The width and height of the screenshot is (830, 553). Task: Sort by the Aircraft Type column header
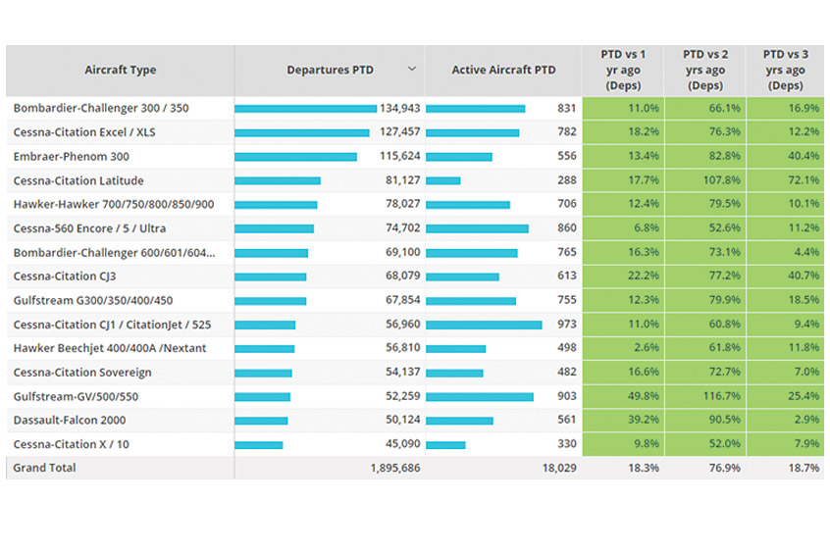coord(120,71)
